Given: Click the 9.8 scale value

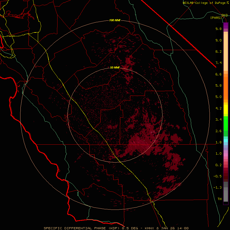Looking at the screenshot, I should pos(218,29).
